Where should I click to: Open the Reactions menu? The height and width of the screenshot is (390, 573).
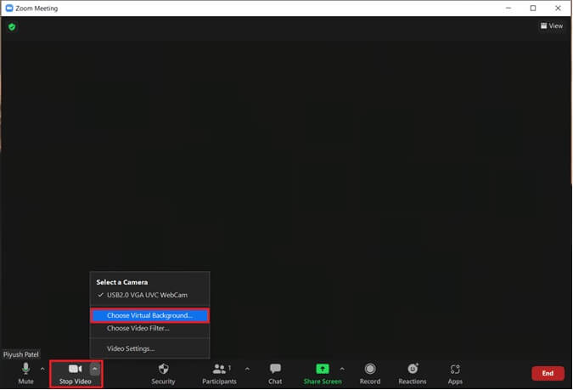[413, 373]
